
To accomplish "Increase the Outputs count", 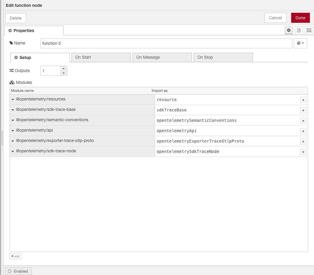I will (63, 68).
